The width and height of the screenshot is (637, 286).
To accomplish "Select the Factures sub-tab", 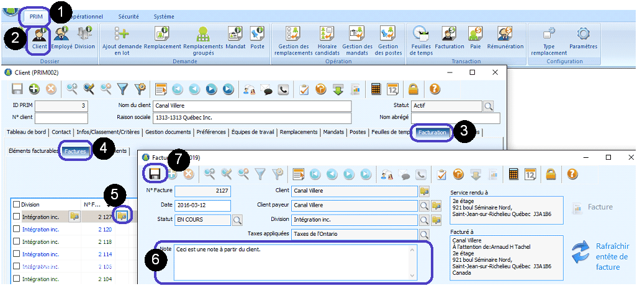I will click(x=75, y=150).
